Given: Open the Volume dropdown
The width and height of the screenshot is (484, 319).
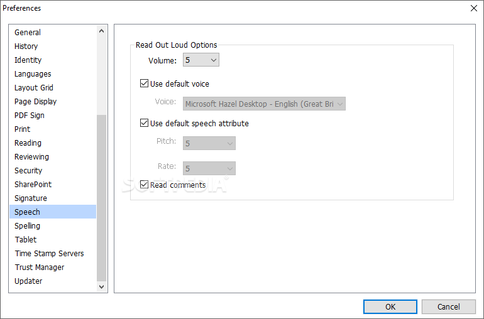Looking at the screenshot, I should pyautogui.click(x=201, y=60).
